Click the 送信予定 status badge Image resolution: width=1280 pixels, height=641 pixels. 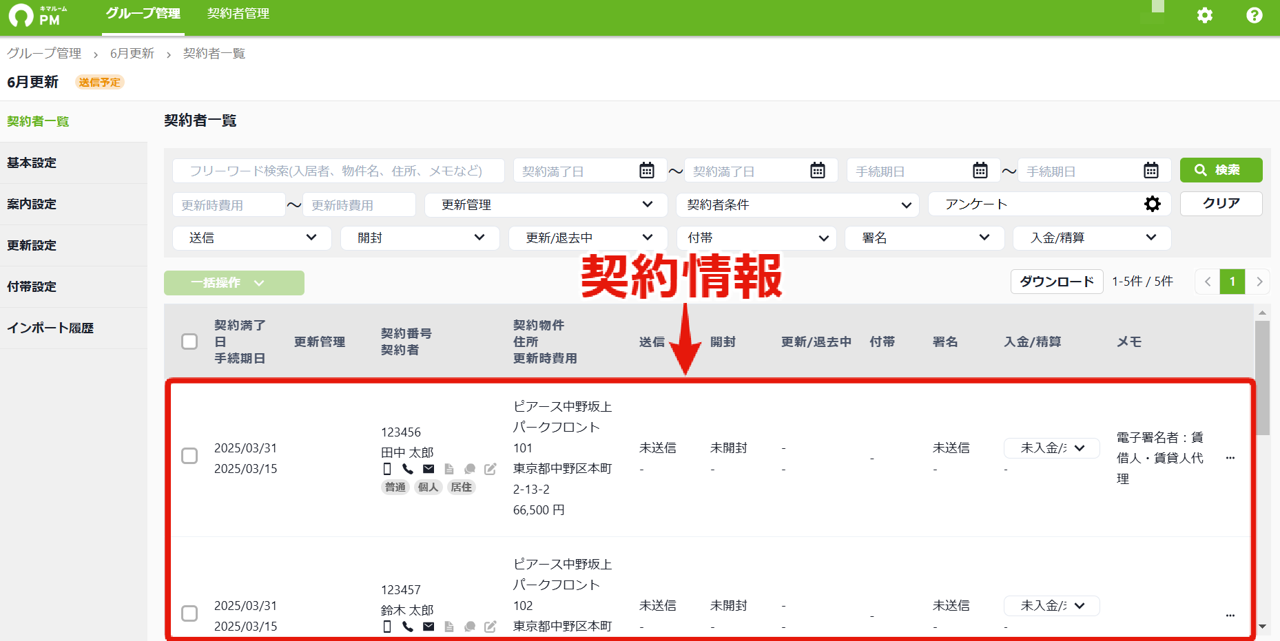tap(100, 83)
